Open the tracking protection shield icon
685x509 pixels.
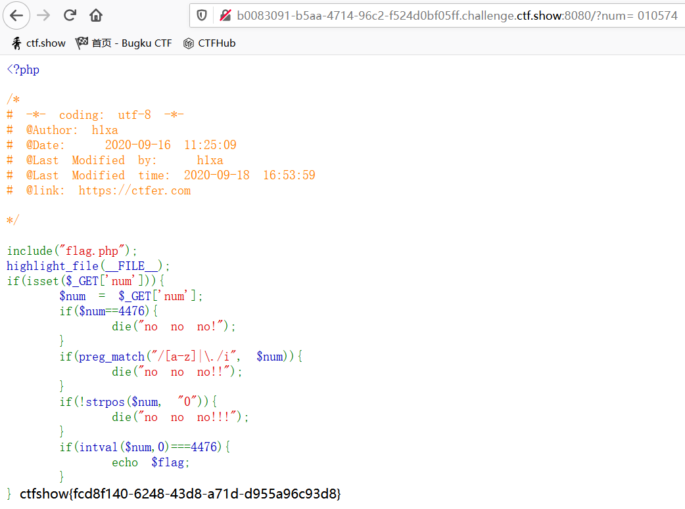click(x=201, y=16)
